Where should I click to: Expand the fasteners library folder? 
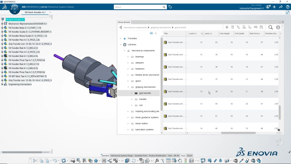pos(128,69)
